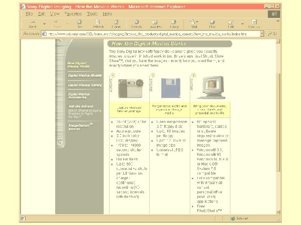The width and height of the screenshot is (301, 225).
Task: Click the 'Internet' zone label in status bar
Action: click(242, 218)
